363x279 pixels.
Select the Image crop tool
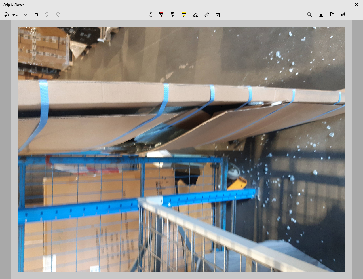(x=218, y=15)
